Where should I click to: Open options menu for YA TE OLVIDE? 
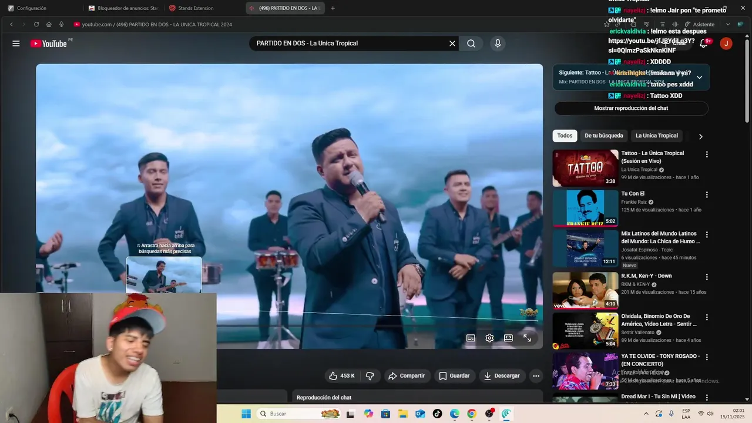(707, 357)
